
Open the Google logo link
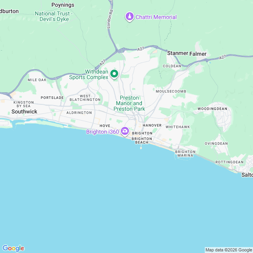(x=13, y=248)
